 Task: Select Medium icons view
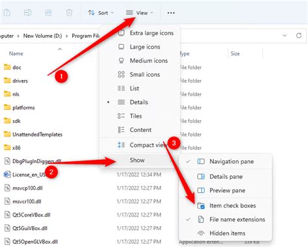click(x=140, y=60)
